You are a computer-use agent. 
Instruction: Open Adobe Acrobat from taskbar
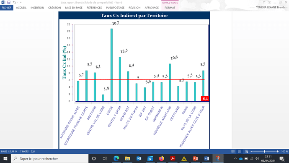pos(173,158)
